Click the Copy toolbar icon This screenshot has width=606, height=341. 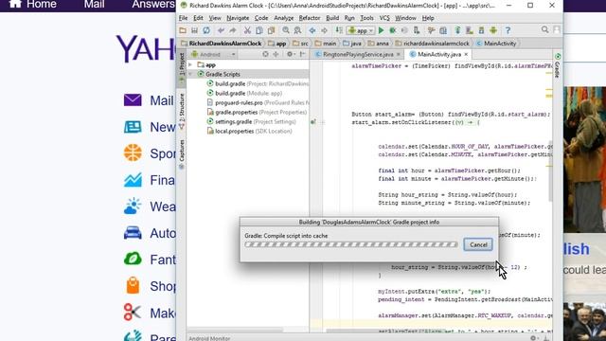point(258,30)
